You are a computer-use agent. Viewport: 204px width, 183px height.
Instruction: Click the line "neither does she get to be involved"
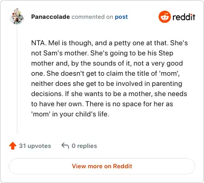coord(107,84)
